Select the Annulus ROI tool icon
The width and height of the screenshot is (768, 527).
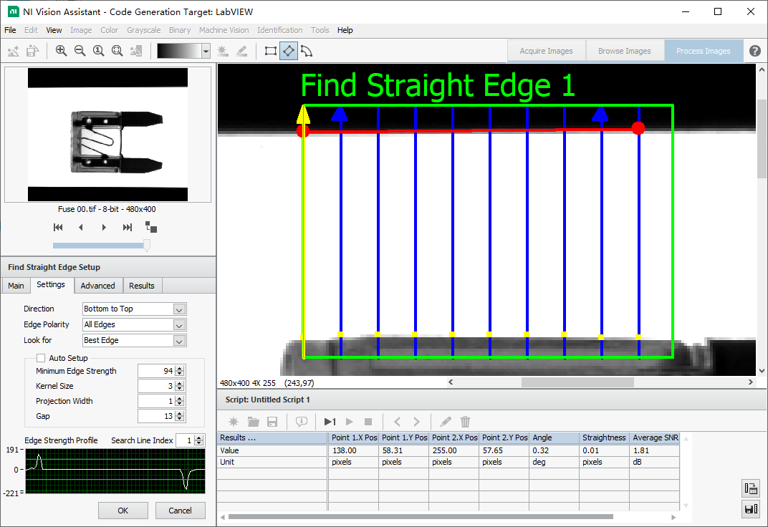click(307, 51)
